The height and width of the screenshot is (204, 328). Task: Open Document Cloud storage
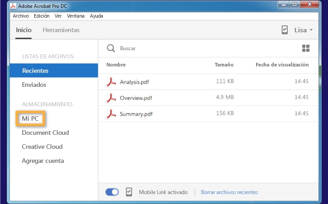[x=45, y=133]
